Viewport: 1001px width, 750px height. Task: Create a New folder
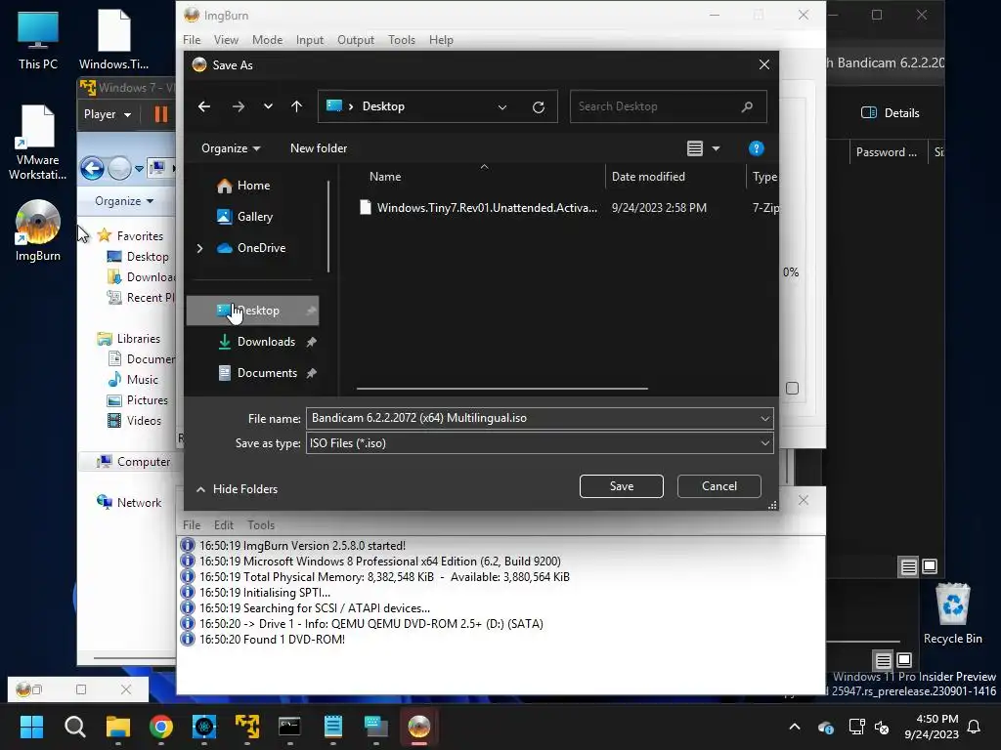coord(319,148)
